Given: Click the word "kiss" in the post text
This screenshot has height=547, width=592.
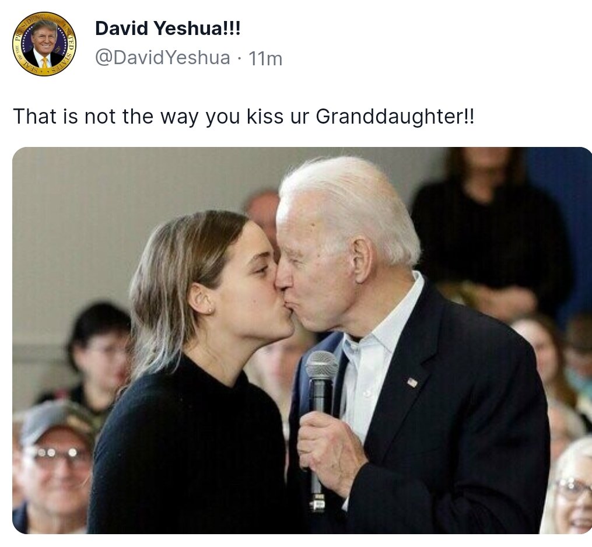Looking at the screenshot, I should [265, 116].
